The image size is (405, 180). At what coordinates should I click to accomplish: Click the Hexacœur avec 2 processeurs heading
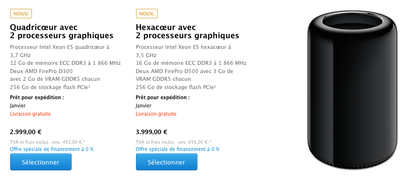coord(188,31)
